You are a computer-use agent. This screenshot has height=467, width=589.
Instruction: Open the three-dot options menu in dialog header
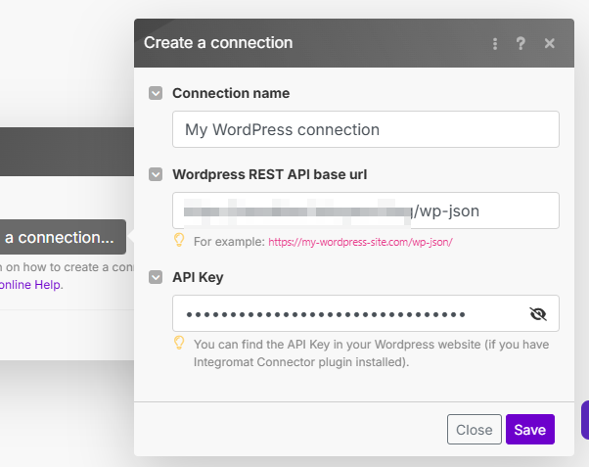coord(495,44)
